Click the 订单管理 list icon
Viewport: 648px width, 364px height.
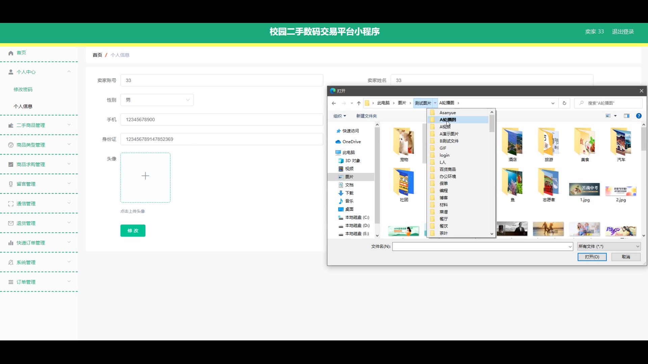tap(11, 282)
